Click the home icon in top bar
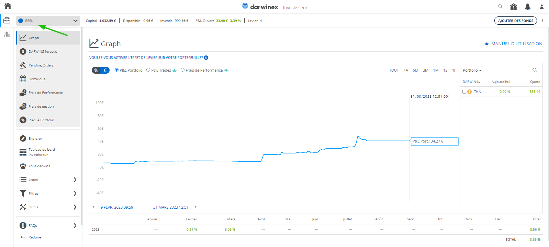Viewport: 549px width, 247px height. [x=8, y=6]
